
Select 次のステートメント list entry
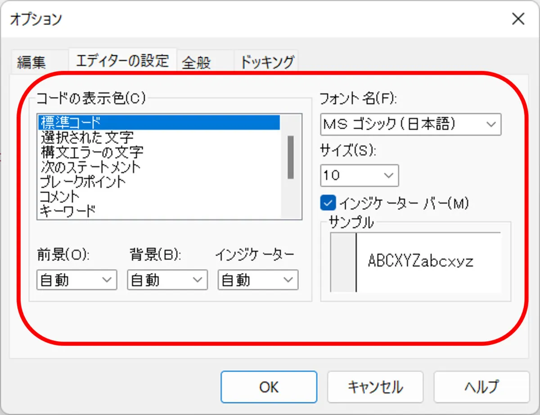90,167
